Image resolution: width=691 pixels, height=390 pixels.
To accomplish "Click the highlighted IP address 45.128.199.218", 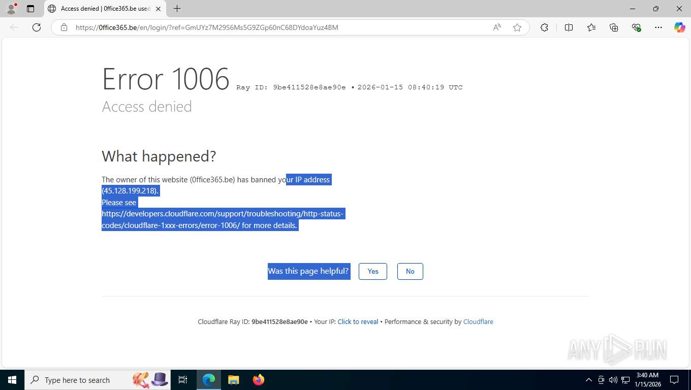I will 130,191.
